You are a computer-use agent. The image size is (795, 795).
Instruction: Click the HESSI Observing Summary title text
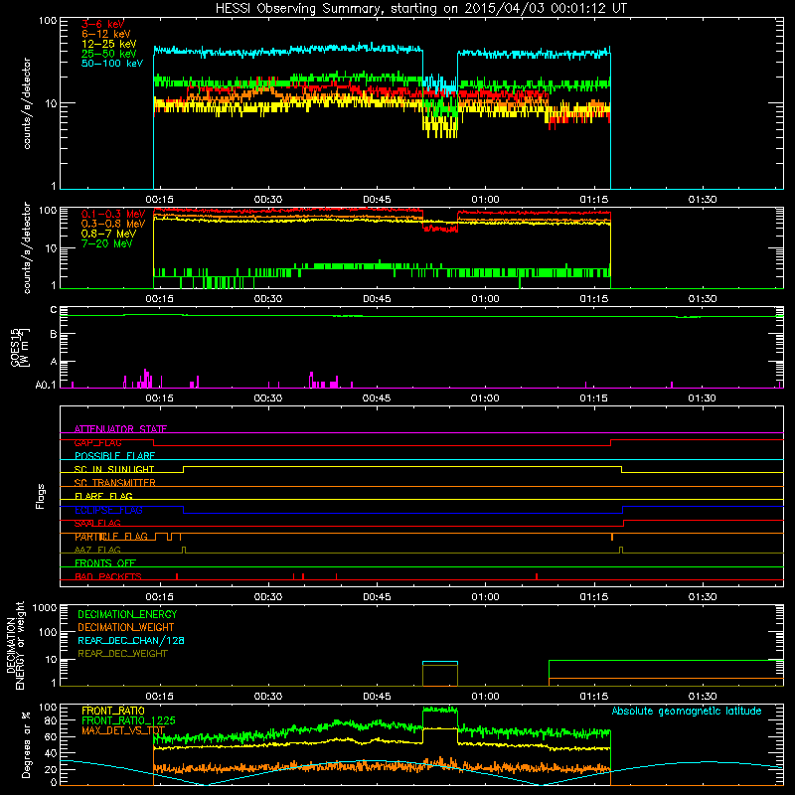(x=421, y=8)
